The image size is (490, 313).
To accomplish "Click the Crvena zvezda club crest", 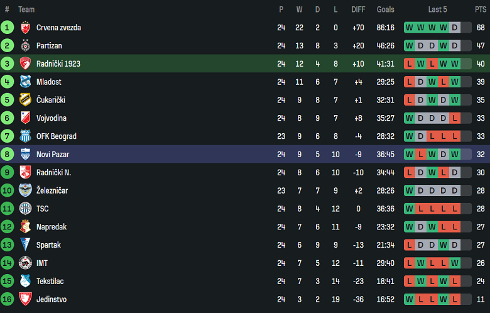I will (25, 28).
